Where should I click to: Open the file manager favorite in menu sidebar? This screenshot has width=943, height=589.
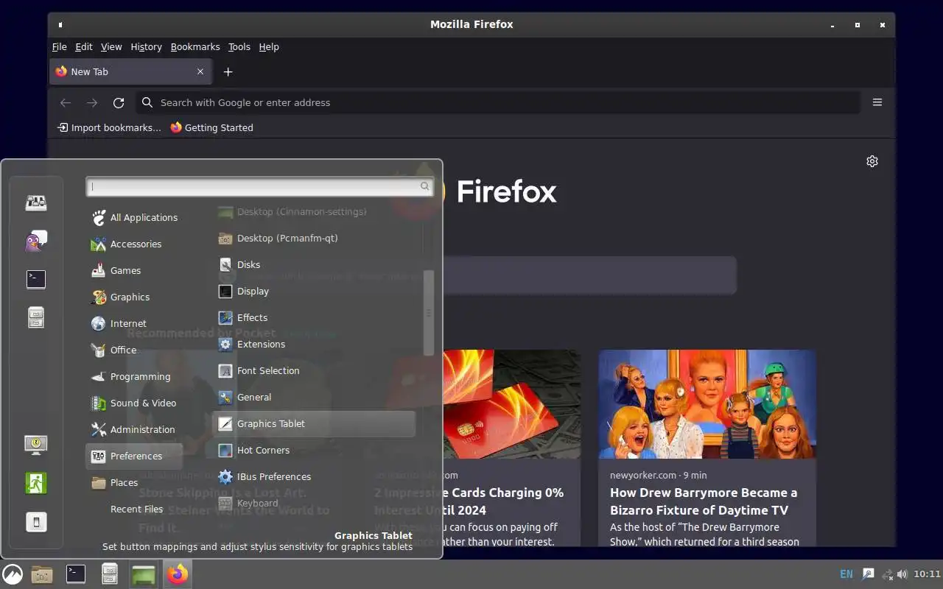[36, 317]
